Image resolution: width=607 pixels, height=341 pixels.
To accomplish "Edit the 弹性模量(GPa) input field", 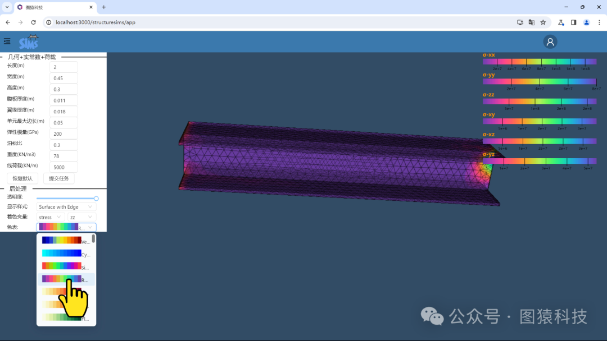I will coord(64,134).
